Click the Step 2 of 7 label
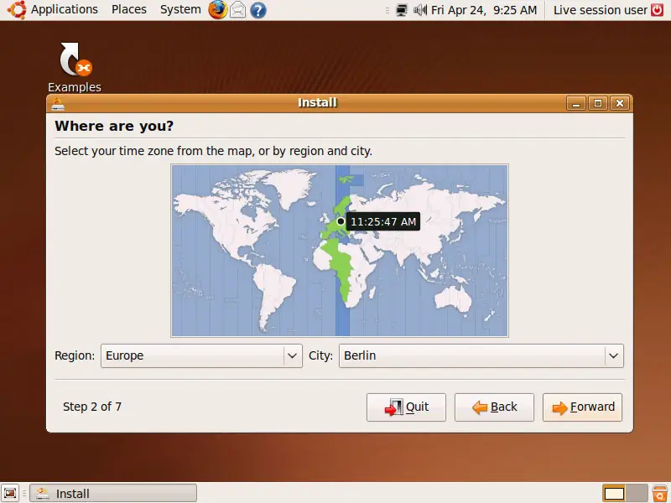This screenshot has height=503, width=671. [92, 407]
